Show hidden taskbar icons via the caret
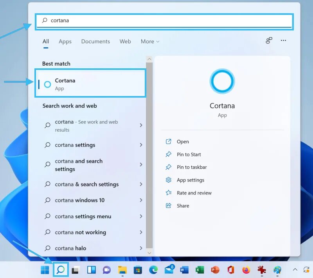This screenshot has height=278, width=313. (x=295, y=270)
